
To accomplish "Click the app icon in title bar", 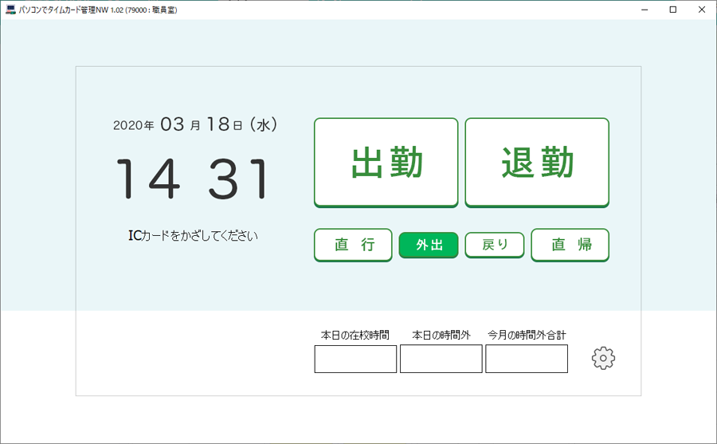I will point(10,10).
